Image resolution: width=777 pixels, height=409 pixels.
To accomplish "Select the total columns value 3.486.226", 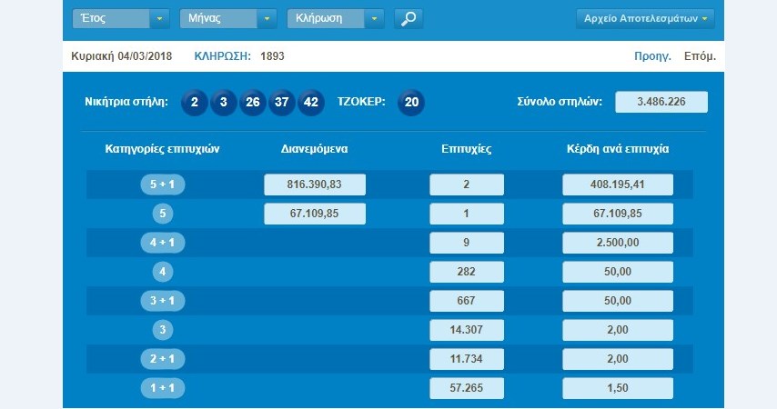I will [661, 102].
